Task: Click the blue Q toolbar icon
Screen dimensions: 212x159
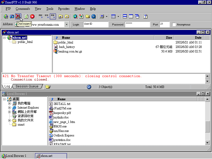Action: pos(94,16)
